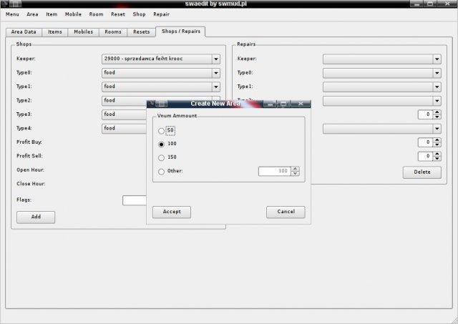The height and width of the screenshot is (324, 458).
Task: Open the Reset menu
Action: point(118,14)
